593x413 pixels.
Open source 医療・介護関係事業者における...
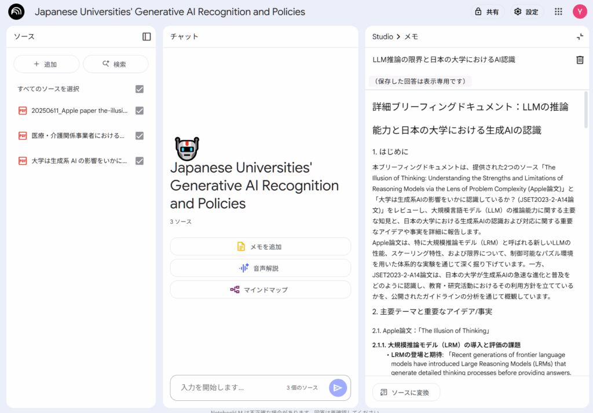coord(78,136)
